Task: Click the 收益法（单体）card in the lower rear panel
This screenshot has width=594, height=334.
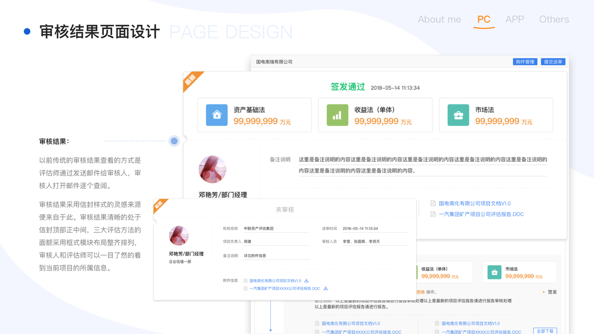Action: pyautogui.click(x=444, y=272)
